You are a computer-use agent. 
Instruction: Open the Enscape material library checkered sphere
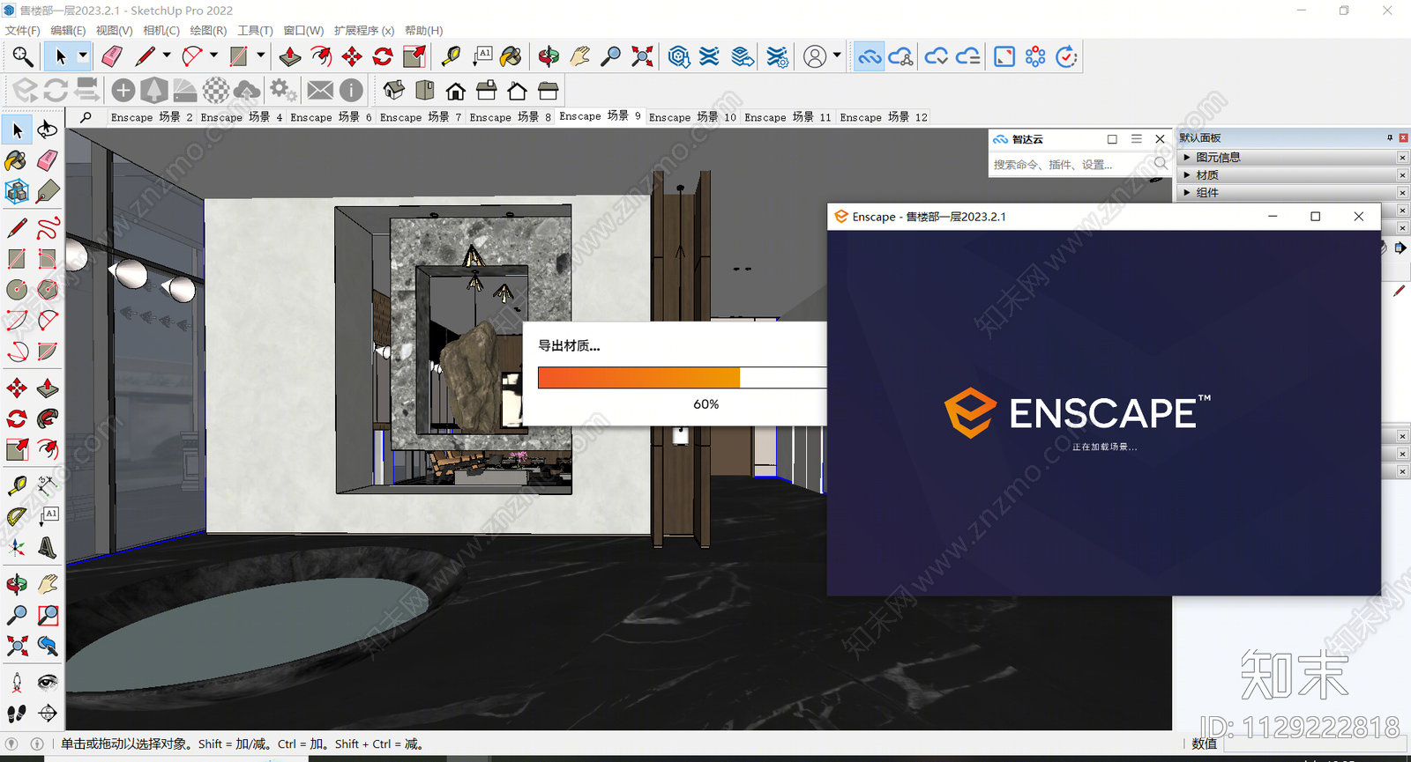216,90
